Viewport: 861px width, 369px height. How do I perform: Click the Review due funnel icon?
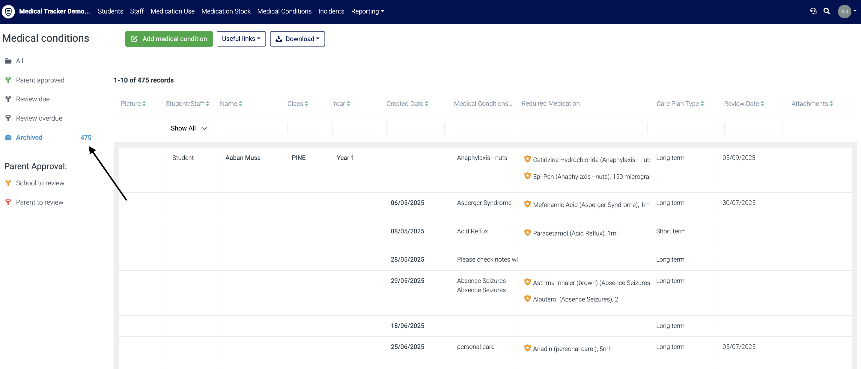pos(8,99)
